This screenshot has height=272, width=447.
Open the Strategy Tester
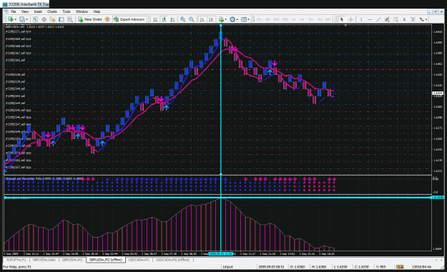click(70, 19)
